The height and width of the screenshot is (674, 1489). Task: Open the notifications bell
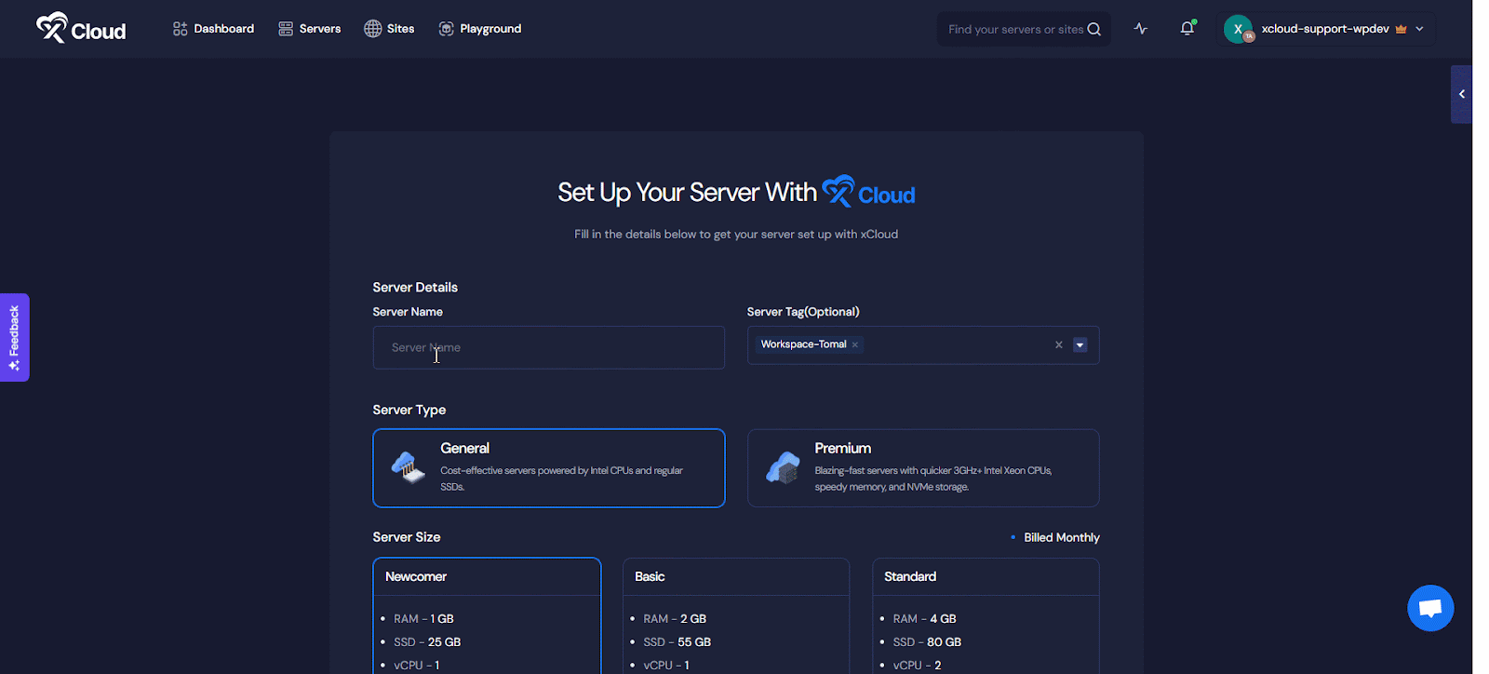click(x=1187, y=28)
